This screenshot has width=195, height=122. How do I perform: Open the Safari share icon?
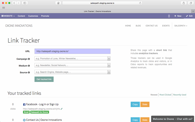click(184, 3)
